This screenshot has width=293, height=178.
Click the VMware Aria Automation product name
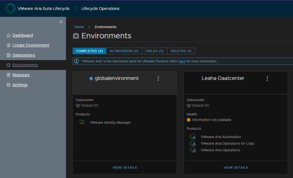[221, 137]
